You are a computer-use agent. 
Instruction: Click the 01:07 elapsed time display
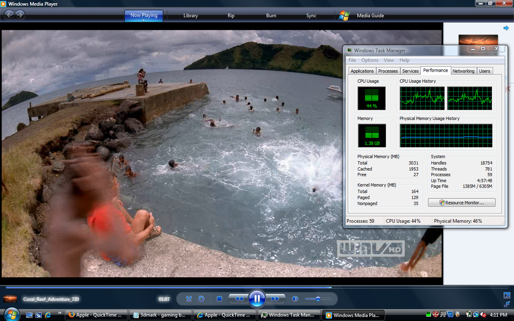[x=164, y=299]
